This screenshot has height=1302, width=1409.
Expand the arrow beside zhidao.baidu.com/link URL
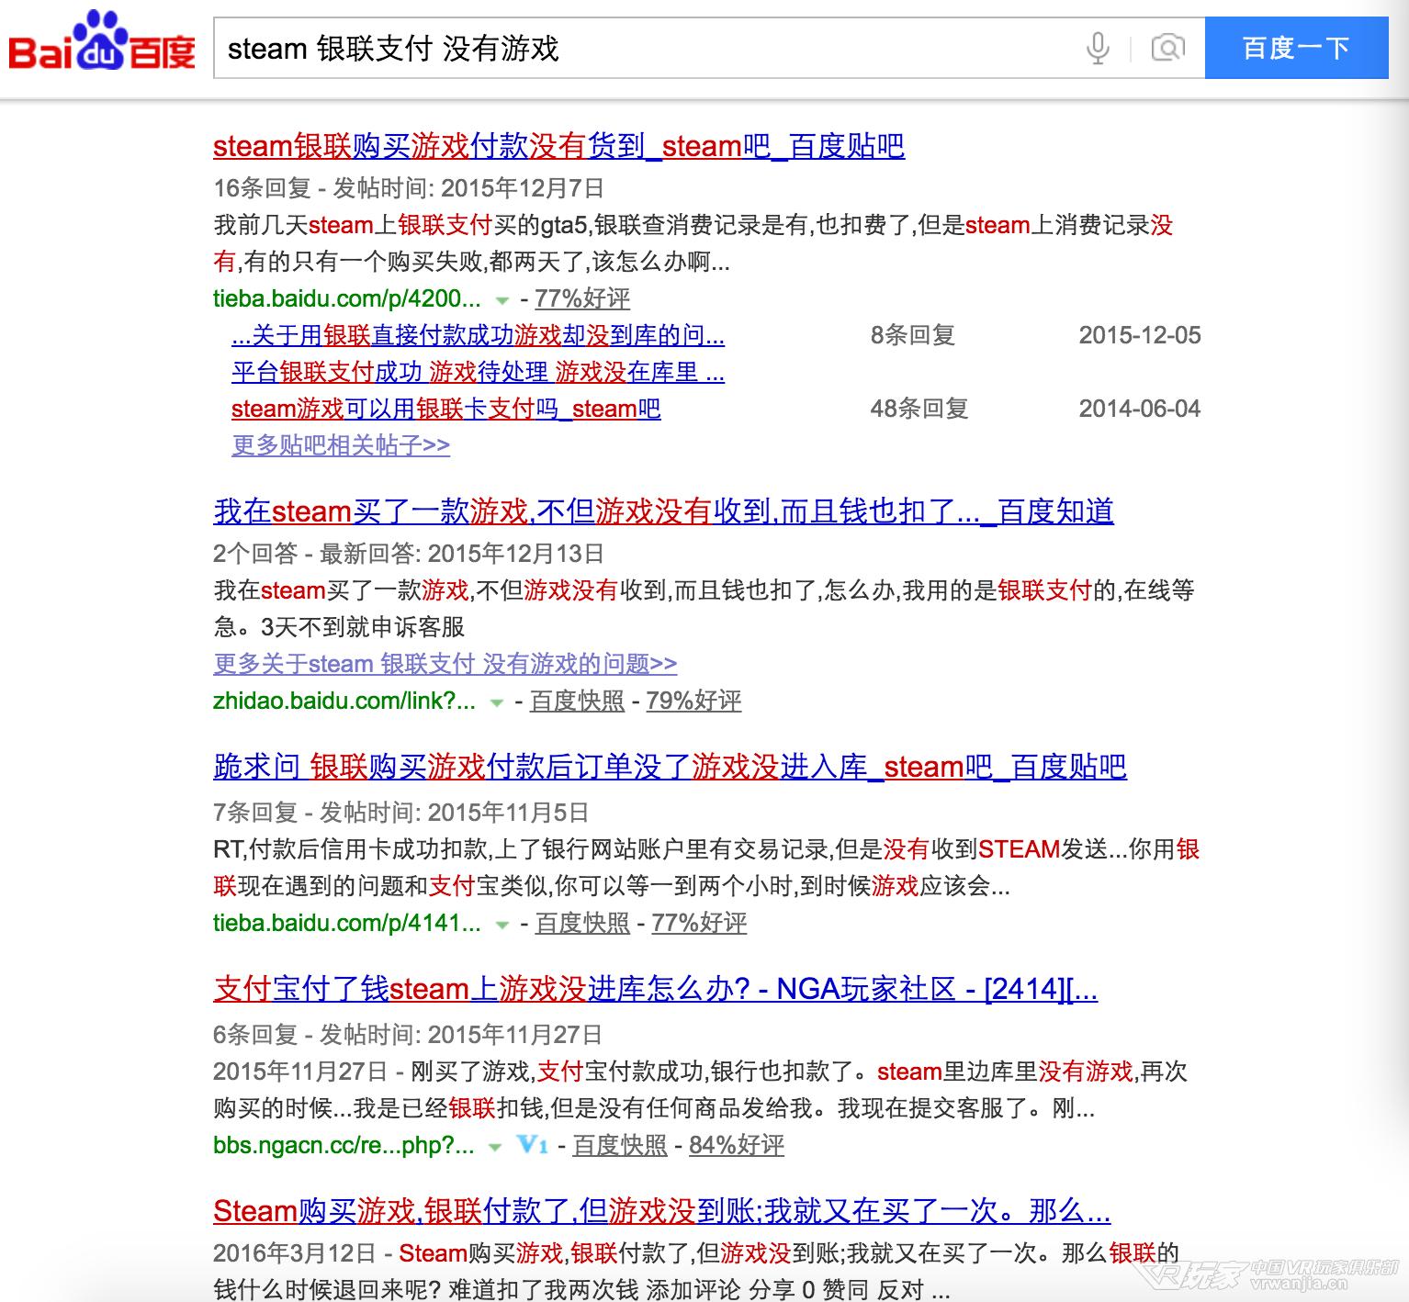pyautogui.click(x=496, y=702)
